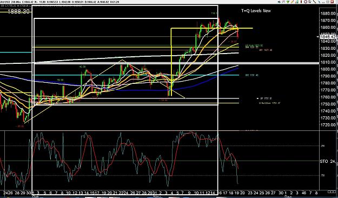Click the green checkmark toolbar icon

(x=288, y=2)
